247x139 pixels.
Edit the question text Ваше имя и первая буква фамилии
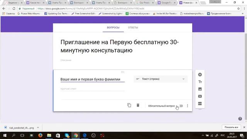[93, 79]
